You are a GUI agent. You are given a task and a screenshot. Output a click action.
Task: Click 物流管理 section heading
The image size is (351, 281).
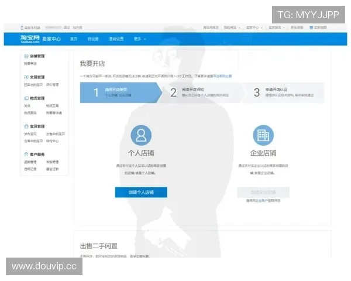coord(37,98)
